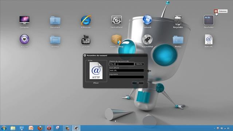Click the active XLaunchPad taskbar button
This screenshot has height=131, width=233.
[76, 128]
